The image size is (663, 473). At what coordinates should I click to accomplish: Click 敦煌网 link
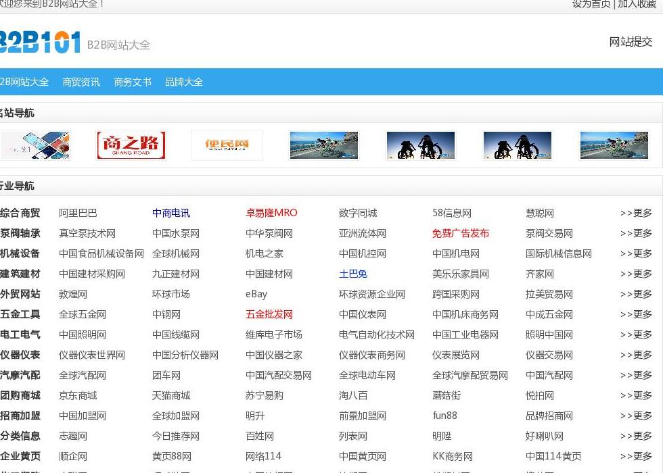73,294
